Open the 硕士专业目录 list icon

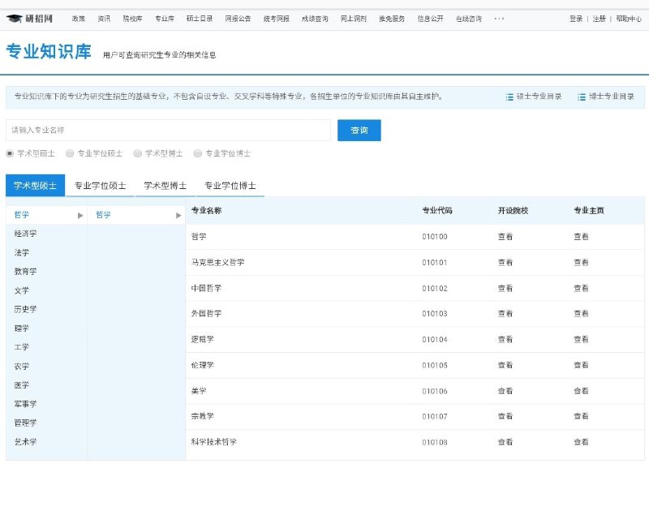[x=509, y=97]
